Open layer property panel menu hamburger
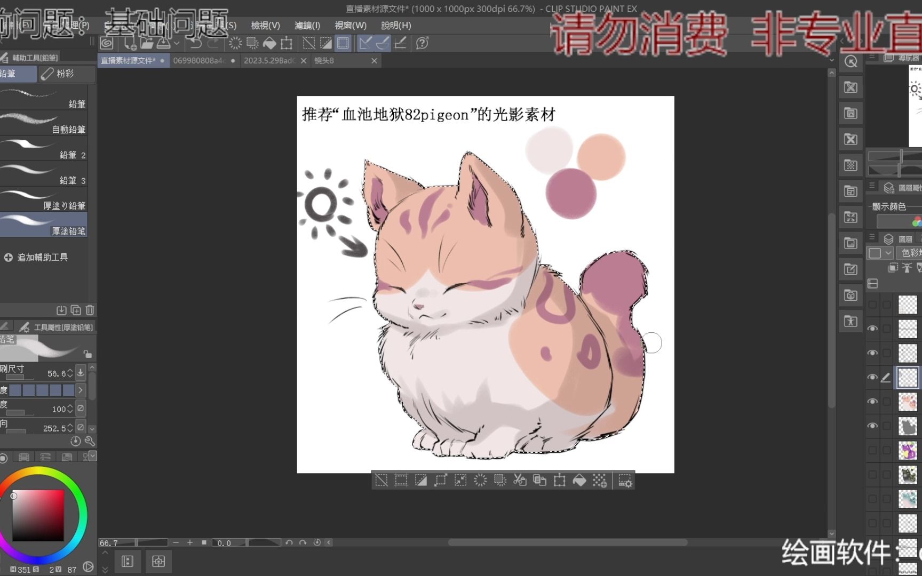922x576 pixels. coord(872,186)
